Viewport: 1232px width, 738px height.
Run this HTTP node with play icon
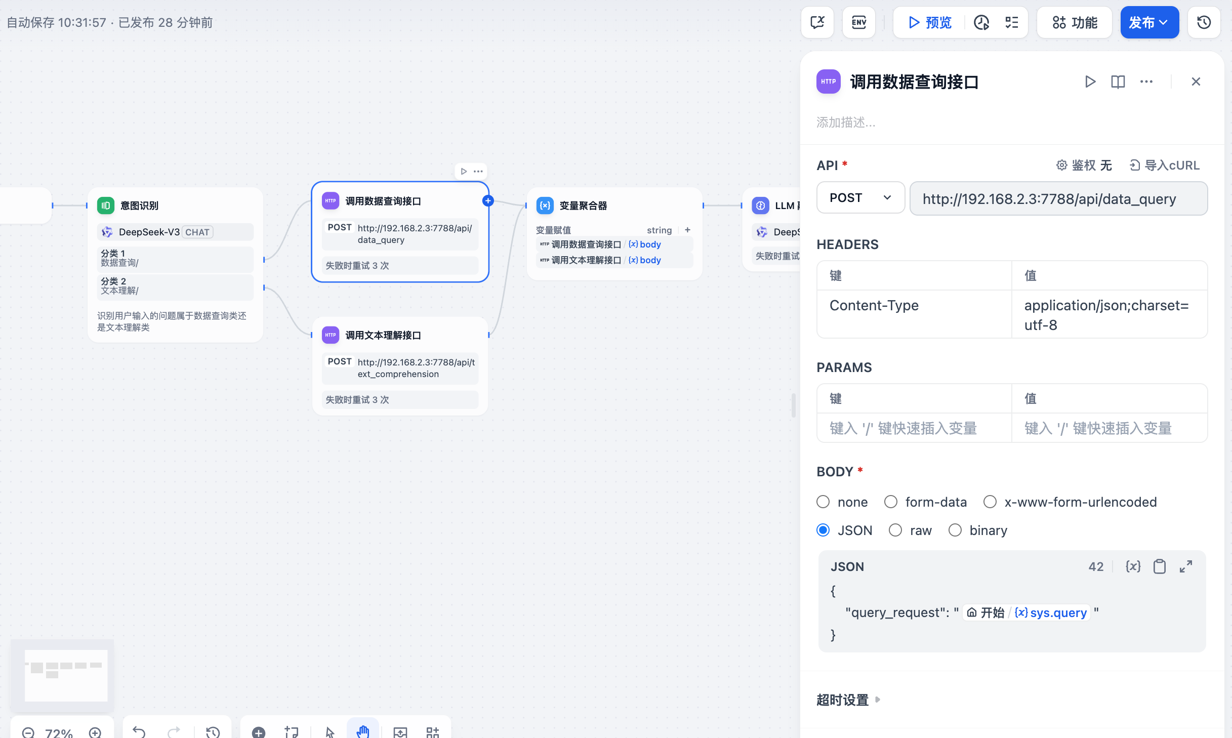[1090, 81]
